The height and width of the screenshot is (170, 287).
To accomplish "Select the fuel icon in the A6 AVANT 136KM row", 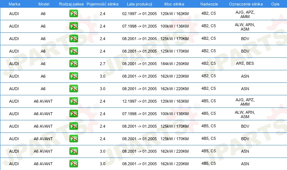I will coord(73,113).
